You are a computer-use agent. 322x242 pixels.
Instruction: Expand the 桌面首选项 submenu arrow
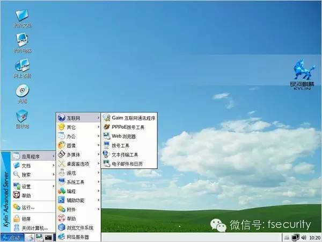click(98, 163)
